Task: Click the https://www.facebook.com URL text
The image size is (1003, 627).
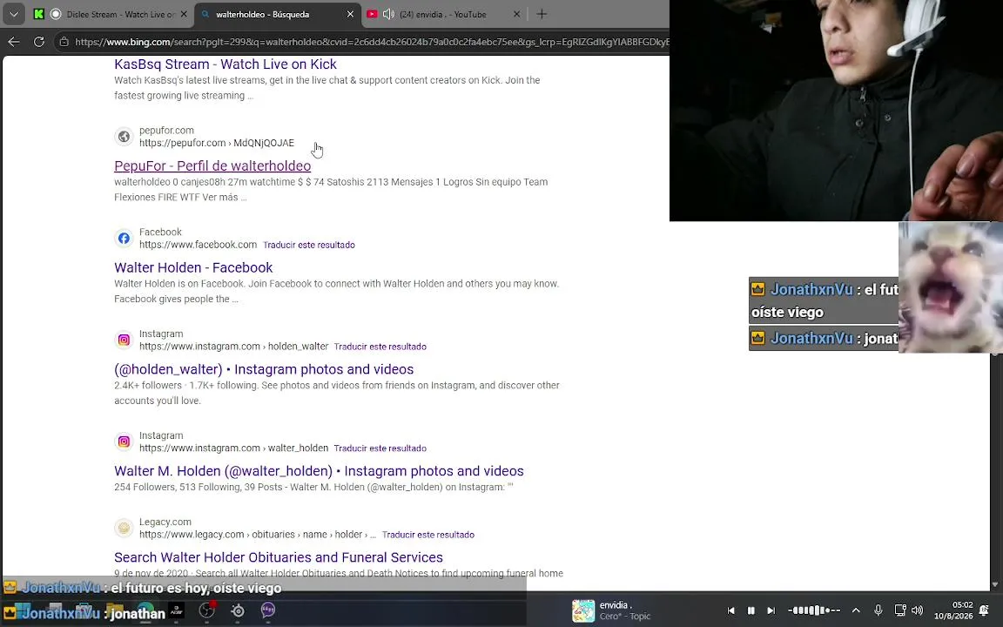Action: pyautogui.click(x=199, y=245)
